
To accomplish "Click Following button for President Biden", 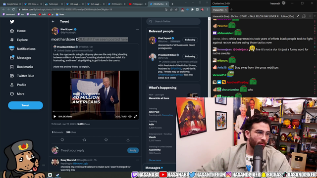I will click(x=190, y=56).
